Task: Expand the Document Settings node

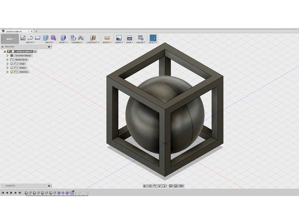Action: pos(7,56)
